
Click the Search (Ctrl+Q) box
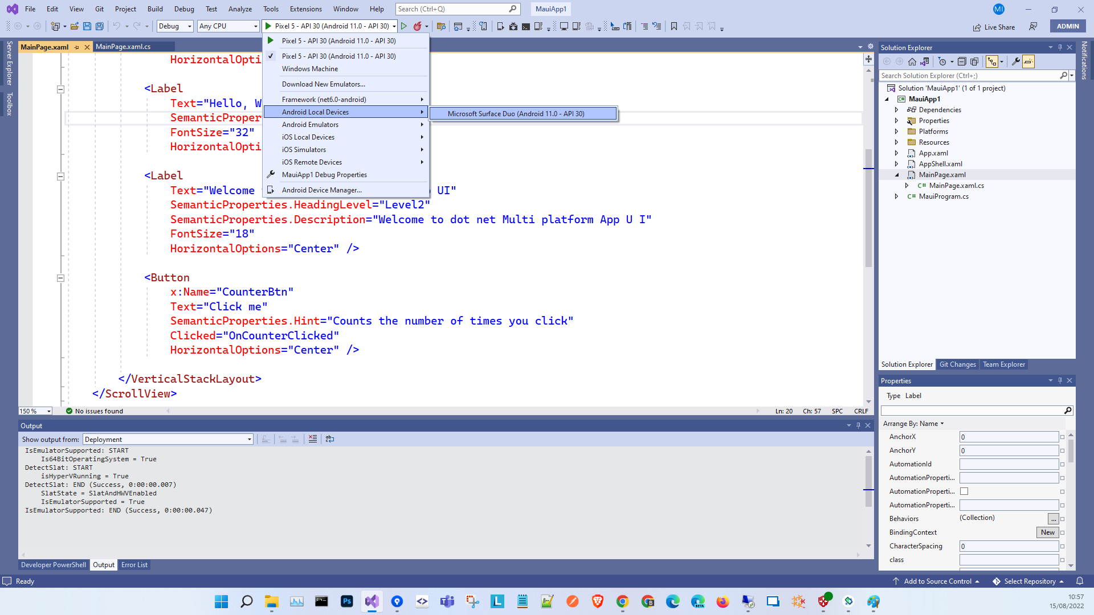pyautogui.click(x=458, y=9)
